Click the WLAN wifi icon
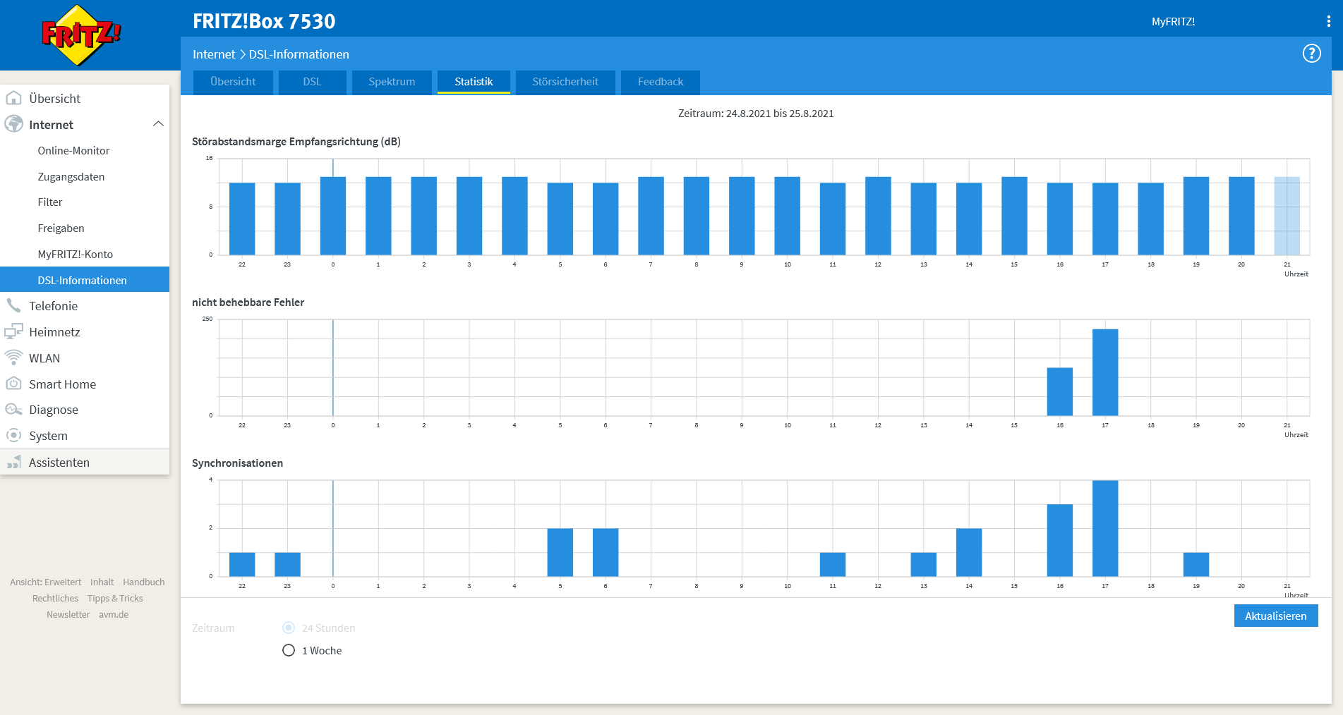Screen dimensions: 1343x715 click(13, 358)
